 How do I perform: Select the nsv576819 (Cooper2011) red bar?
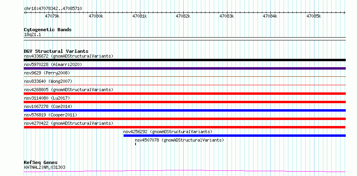185,119
